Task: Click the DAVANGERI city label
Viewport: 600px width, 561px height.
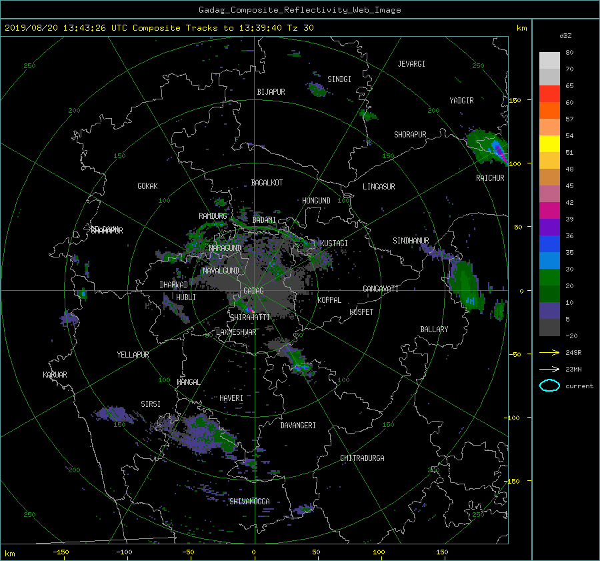Action: coord(298,426)
